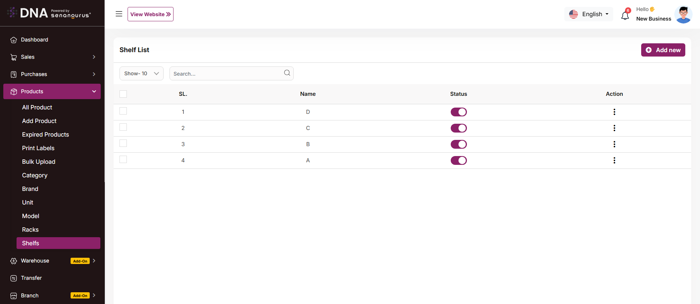Click the View Website button

150,14
